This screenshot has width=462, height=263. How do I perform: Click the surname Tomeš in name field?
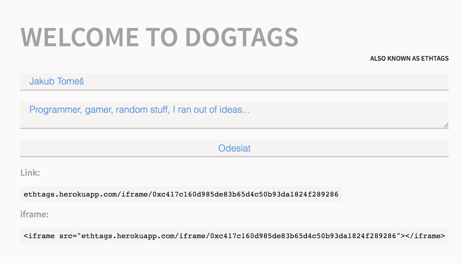click(x=70, y=82)
